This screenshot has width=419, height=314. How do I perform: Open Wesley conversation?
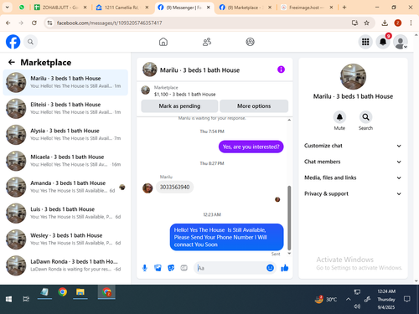(65, 239)
